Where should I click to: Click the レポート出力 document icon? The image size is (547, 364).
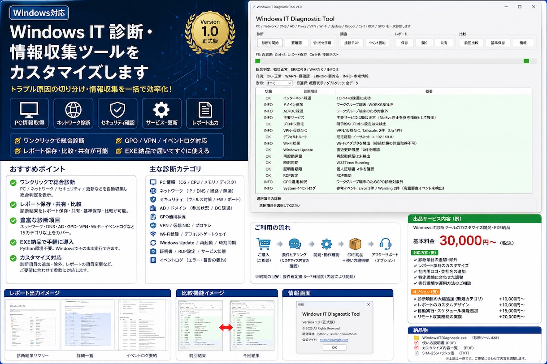(x=205, y=109)
